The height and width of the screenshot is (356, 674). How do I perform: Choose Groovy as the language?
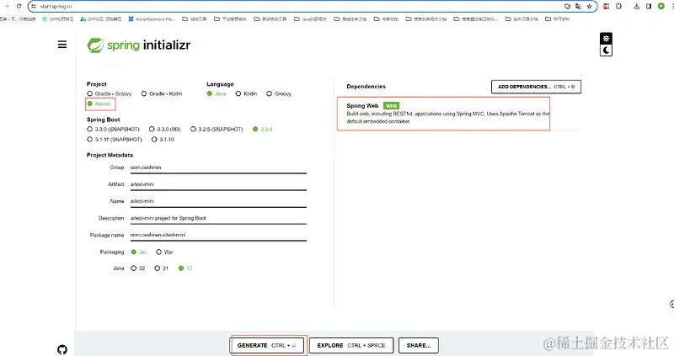tap(279, 93)
